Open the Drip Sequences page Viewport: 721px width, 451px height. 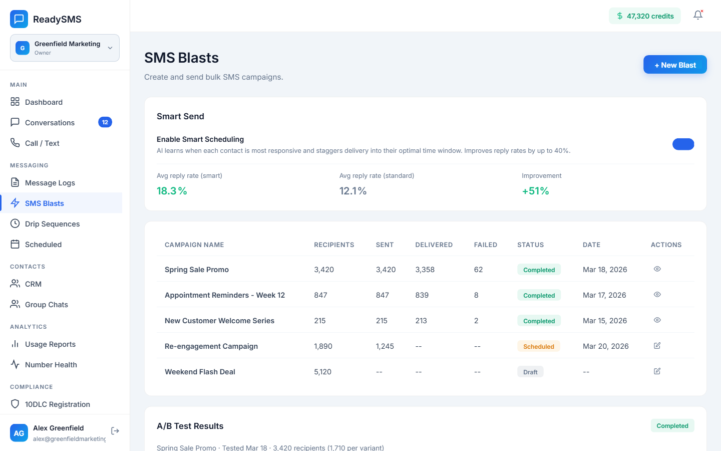coord(52,224)
